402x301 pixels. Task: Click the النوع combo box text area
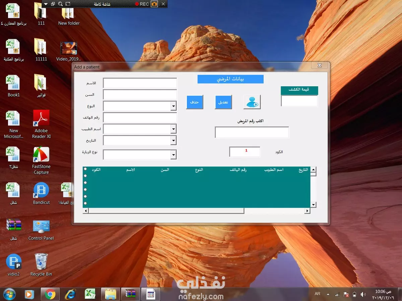coord(137,106)
